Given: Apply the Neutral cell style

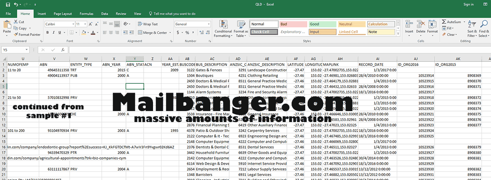Looking at the screenshot, I should [x=351, y=24].
